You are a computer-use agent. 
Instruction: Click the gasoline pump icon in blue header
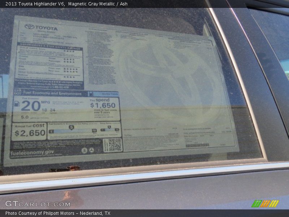point(91,94)
